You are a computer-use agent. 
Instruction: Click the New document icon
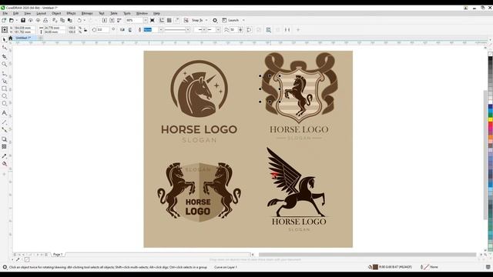coord(4,20)
